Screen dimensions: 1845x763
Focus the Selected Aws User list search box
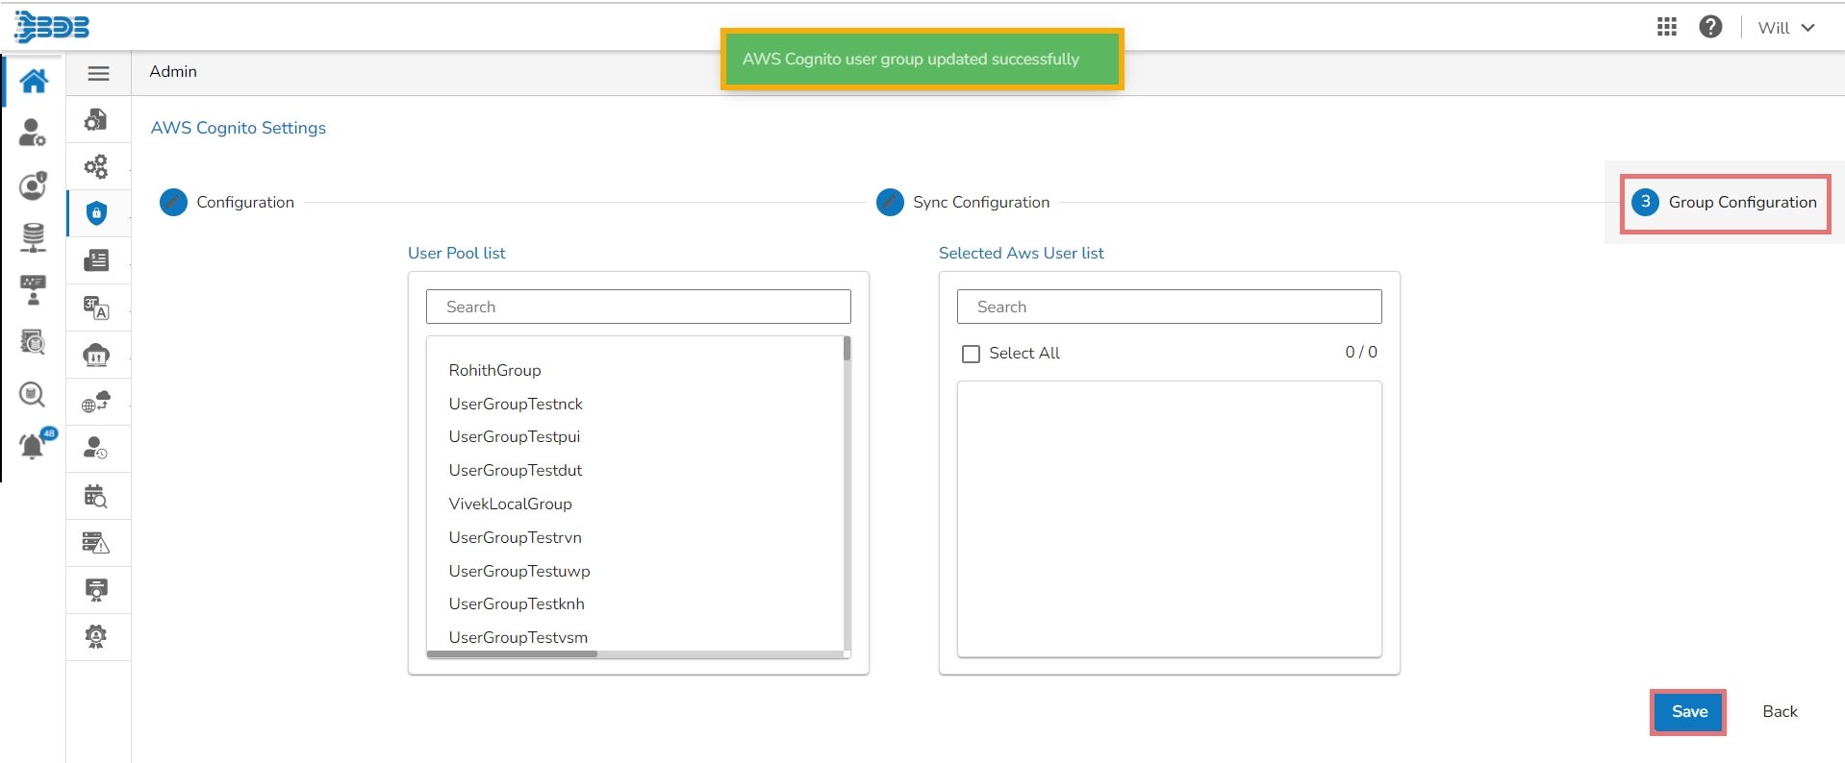click(x=1169, y=307)
